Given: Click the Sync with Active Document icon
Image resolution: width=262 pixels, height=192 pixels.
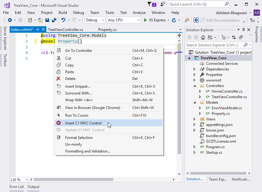Looking at the screenshot, I should tap(233, 37).
